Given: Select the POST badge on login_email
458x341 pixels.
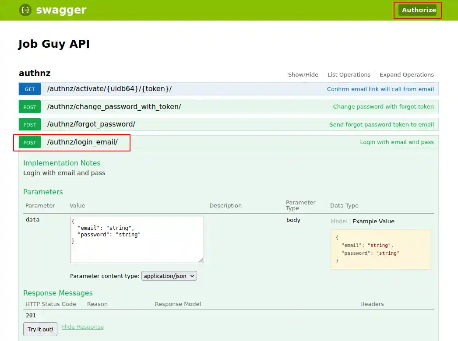Looking at the screenshot, I should [x=29, y=142].
